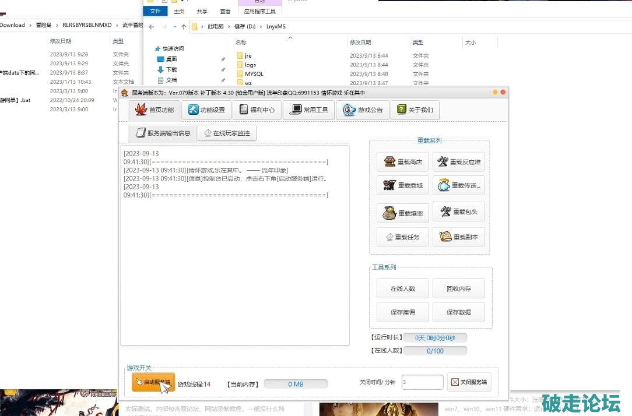This screenshot has width=632, height=416.
Task: Switch to 在线玩家监控 sub-tab
Action: [227, 133]
